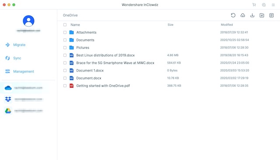Click the Documents folder icon
The height and width of the screenshot is (160, 280).
pos(72,40)
